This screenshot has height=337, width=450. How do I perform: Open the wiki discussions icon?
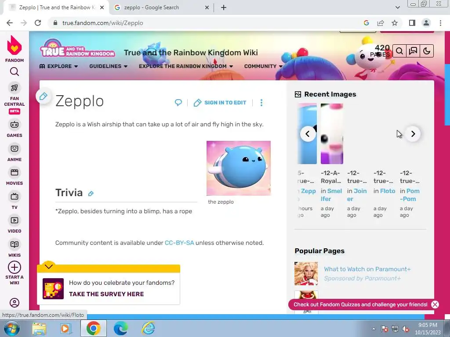[x=413, y=51]
